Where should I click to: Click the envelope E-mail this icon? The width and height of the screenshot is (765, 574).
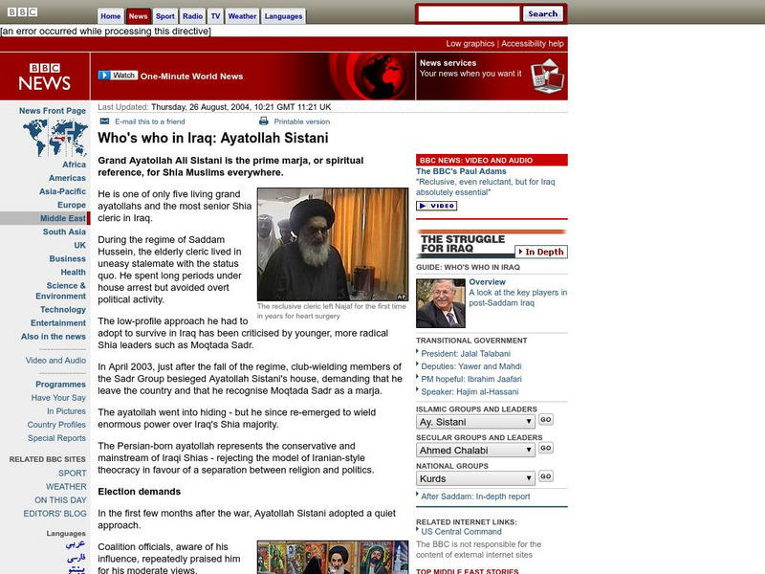[x=104, y=121]
